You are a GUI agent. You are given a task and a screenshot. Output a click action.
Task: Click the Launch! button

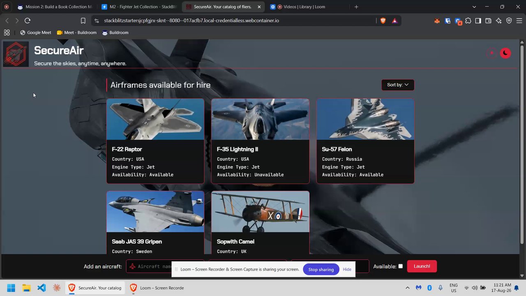(x=422, y=266)
